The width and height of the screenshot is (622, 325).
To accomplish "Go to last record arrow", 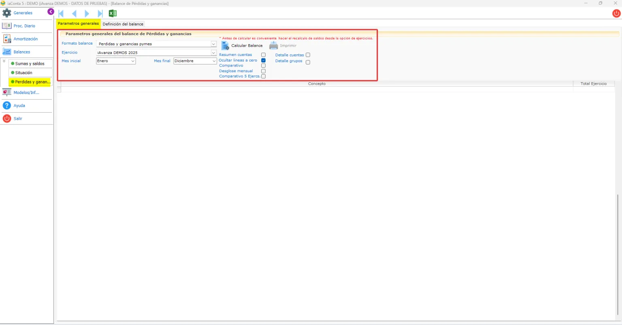I will (x=100, y=13).
